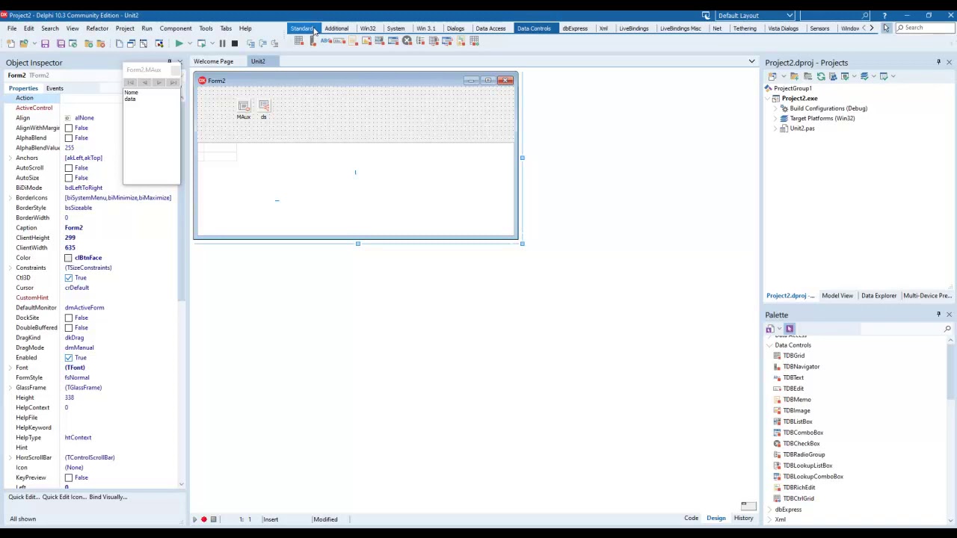Toggle the DockSite checkbox

click(69, 318)
